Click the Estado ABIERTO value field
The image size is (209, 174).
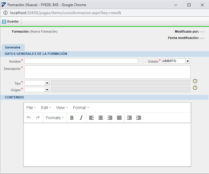[x=174, y=61]
